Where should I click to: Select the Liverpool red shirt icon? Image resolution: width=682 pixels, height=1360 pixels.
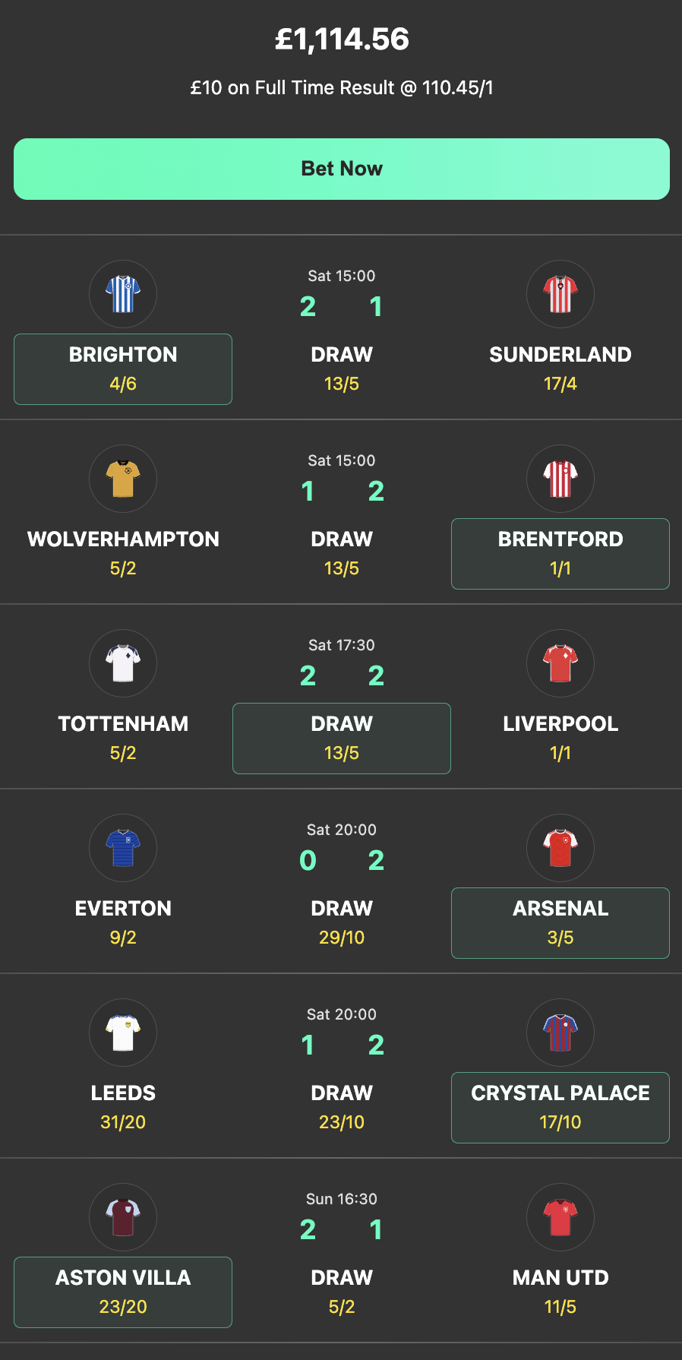[x=560, y=663]
